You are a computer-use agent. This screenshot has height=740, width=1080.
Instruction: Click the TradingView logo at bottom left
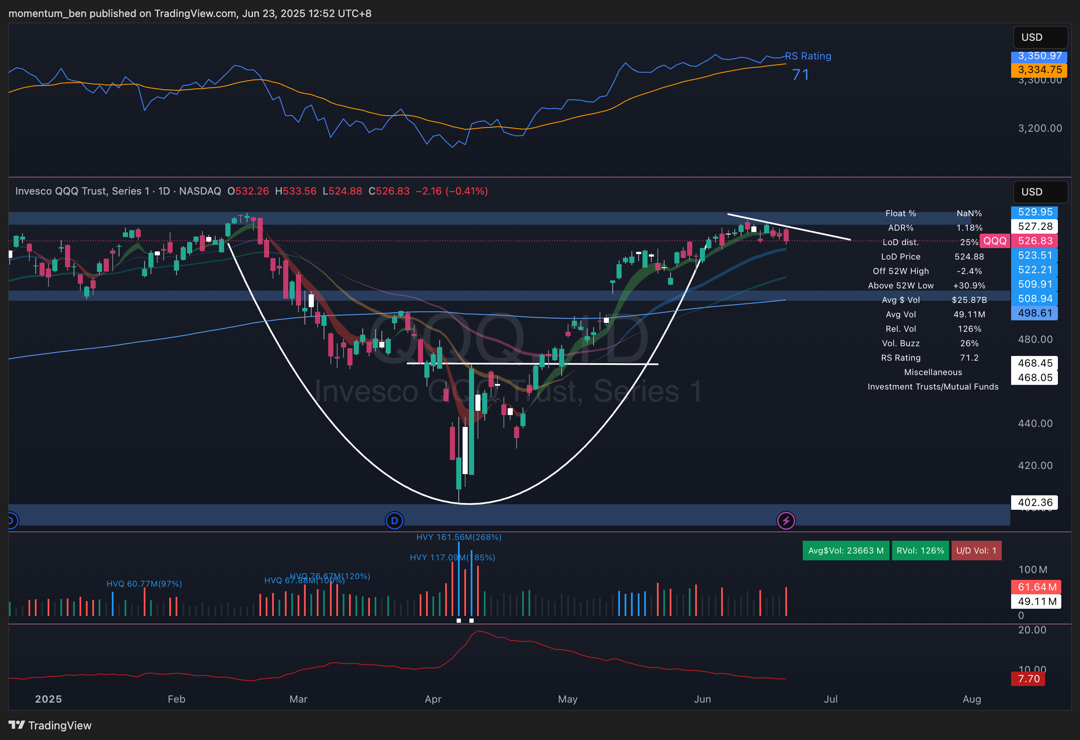point(50,725)
